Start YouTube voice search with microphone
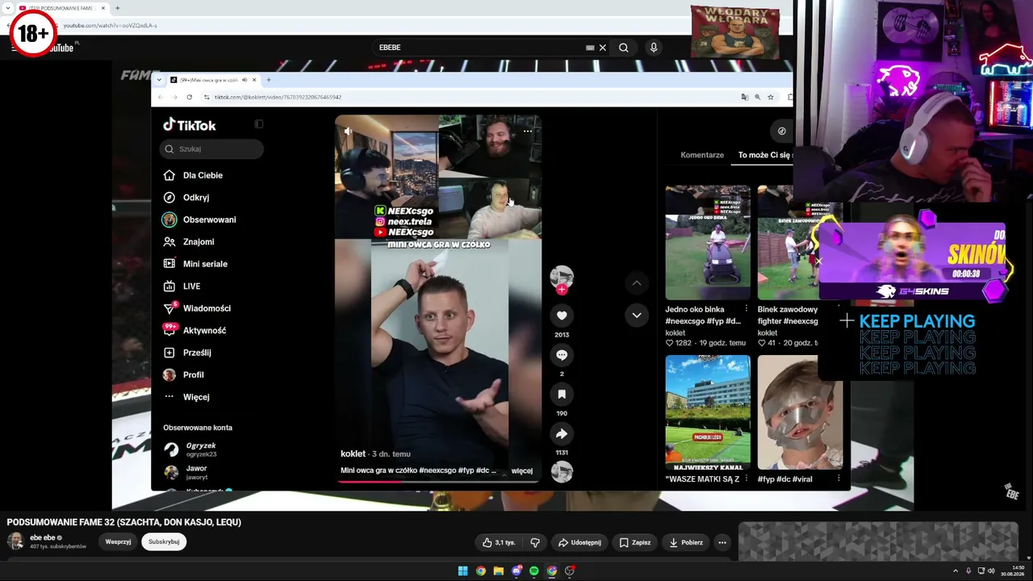 pyautogui.click(x=654, y=48)
